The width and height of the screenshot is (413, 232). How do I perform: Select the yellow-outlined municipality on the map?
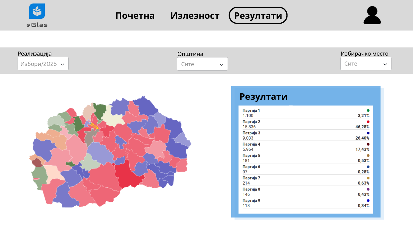[95, 126]
